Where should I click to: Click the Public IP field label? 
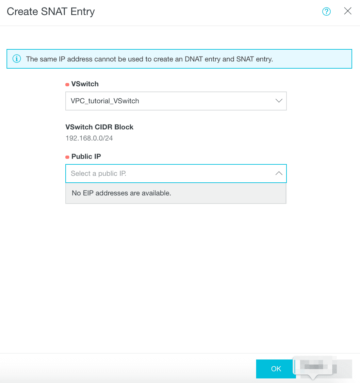pos(86,157)
